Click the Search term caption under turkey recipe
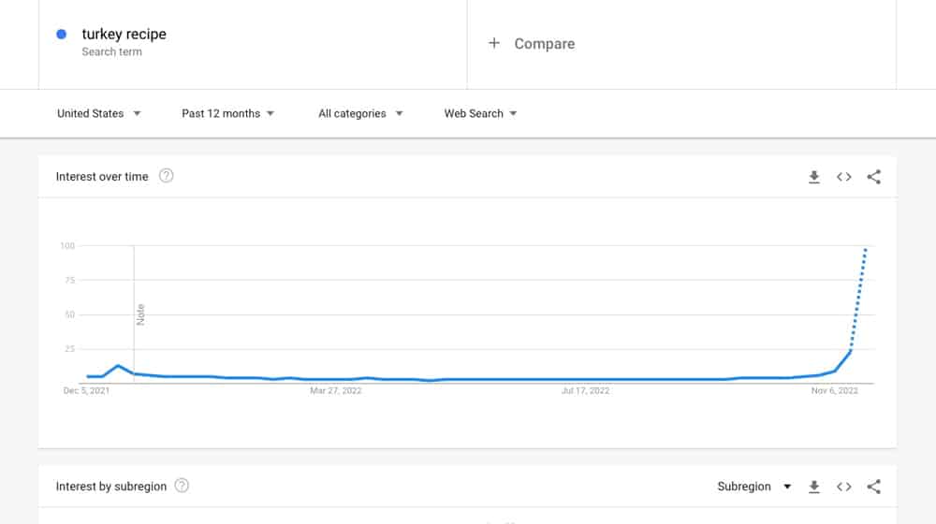Image resolution: width=936 pixels, height=524 pixels. point(111,51)
